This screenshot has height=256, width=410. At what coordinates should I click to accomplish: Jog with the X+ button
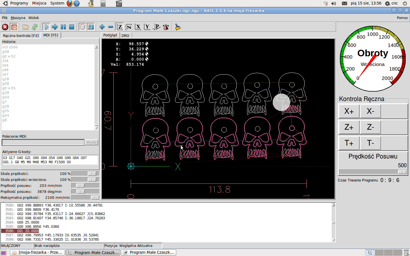coord(349,111)
